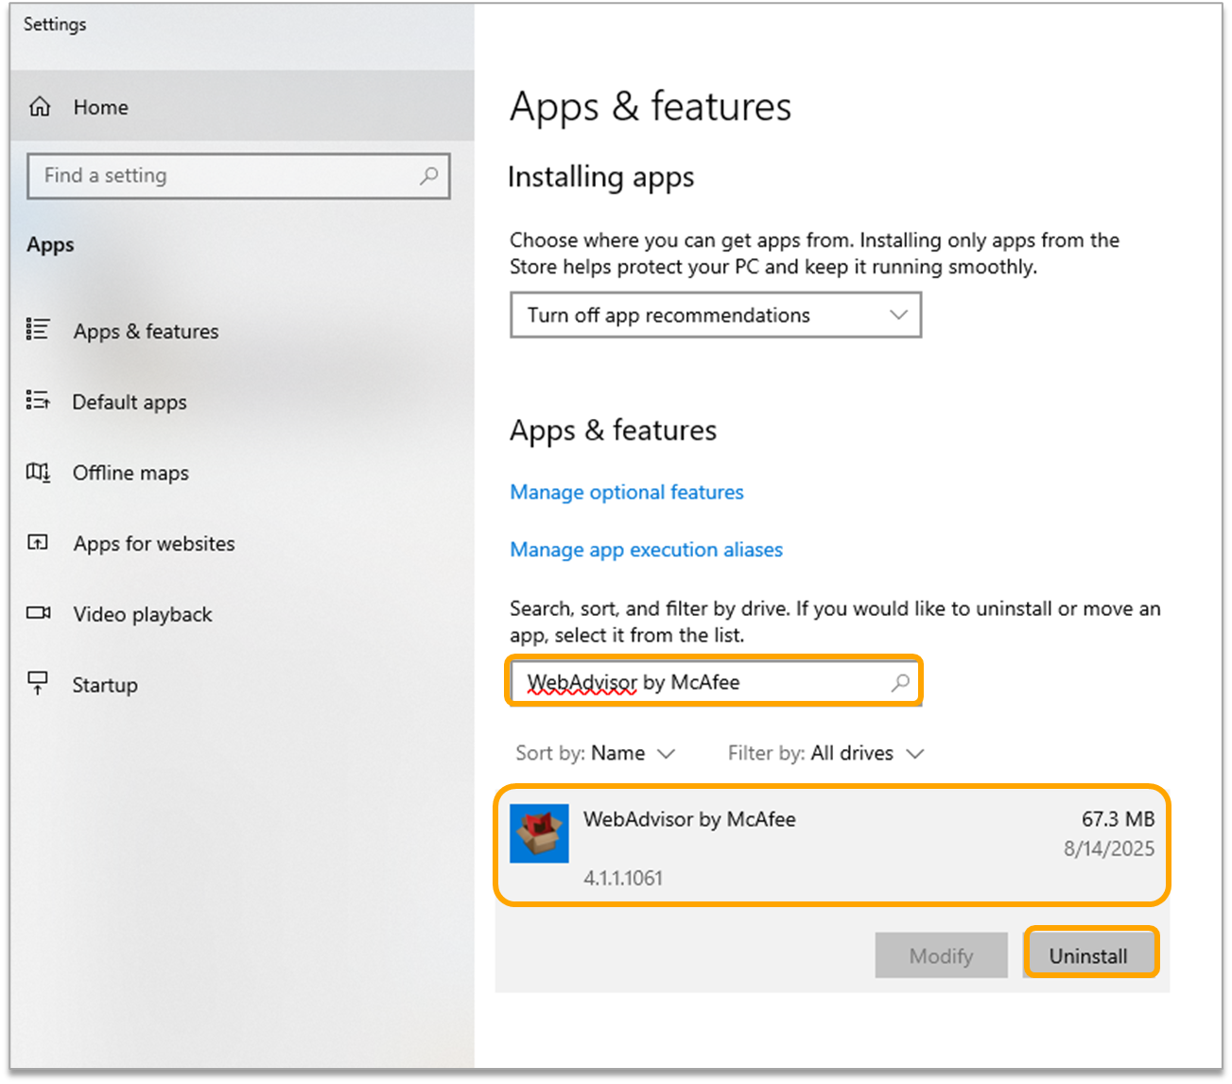Click the Default apps icon
Viewport: 1232px width, 1084px height.
click(38, 401)
